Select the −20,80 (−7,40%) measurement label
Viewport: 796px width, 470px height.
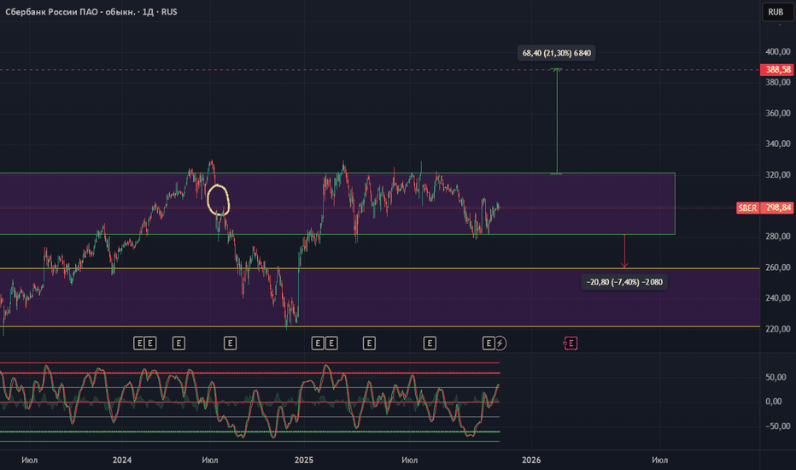pyautogui.click(x=623, y=281)
